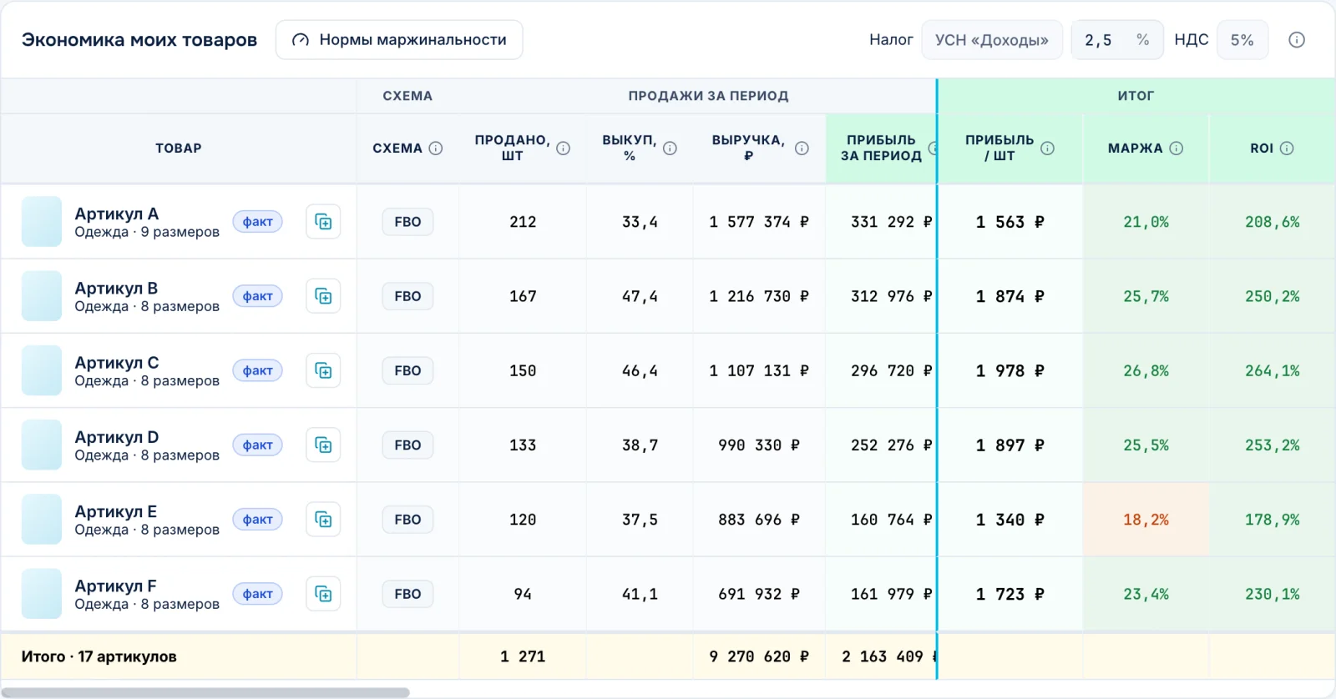Copy the Артикул B row
Image resolution: width=1336 pixels, height=699 pixels.
pos(323,296)
